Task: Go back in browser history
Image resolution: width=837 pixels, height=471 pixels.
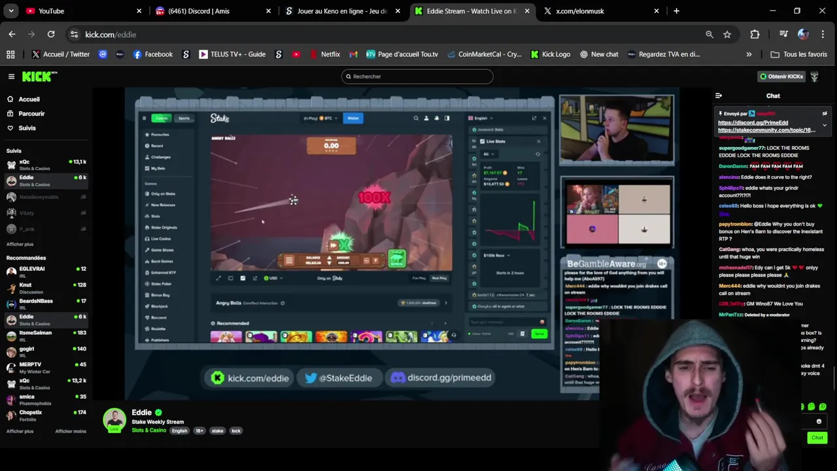Action: (12, 34)
